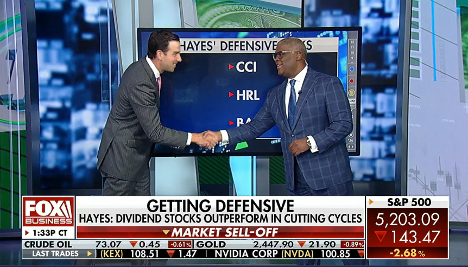Image resolution: width=468 pixels, height=267 pixels.
Task: Click the NVDA price 100.85
Action: point(336,254)
